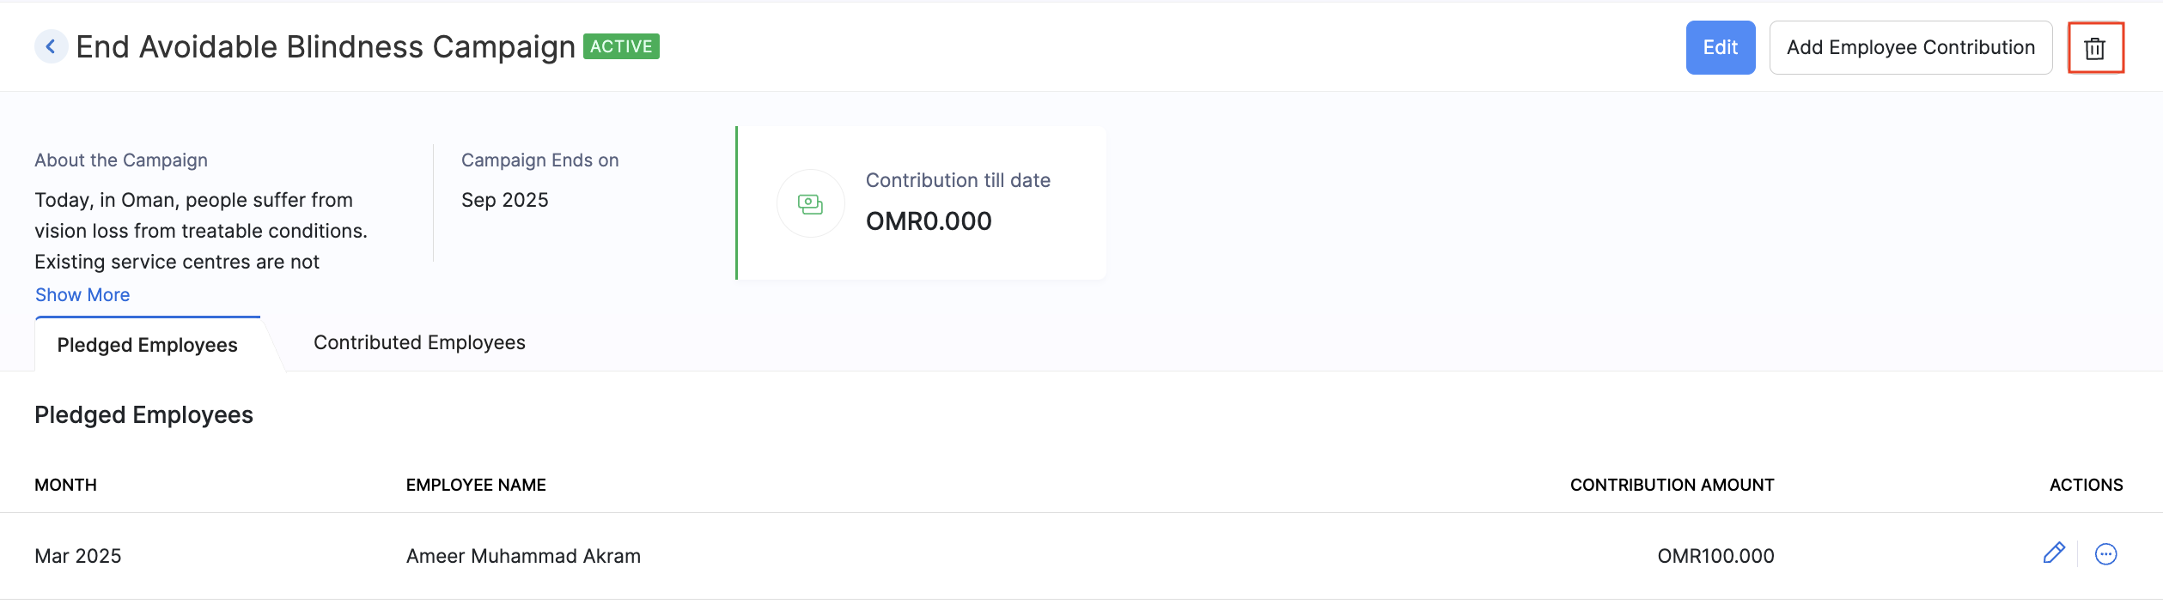Open the ellipsis actions for the Mar 2025 row
The image size is (2163, 604).
click(2105, 553)
